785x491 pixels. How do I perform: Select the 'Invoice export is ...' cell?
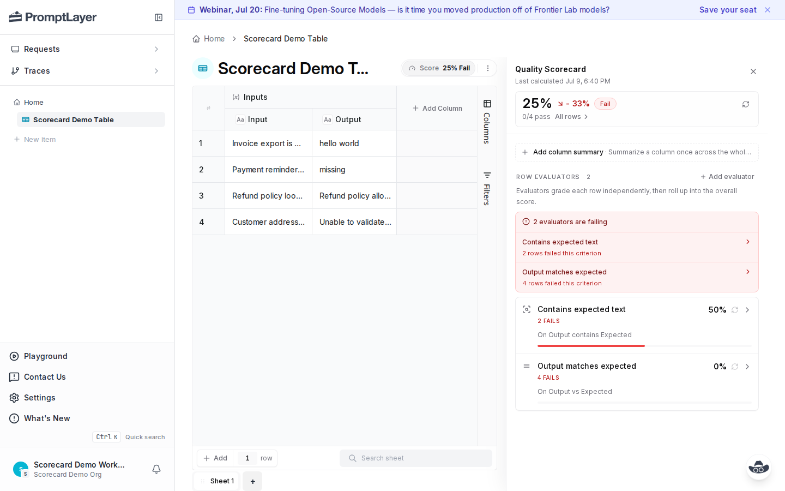pyautogui.click(x=269, y=143)
